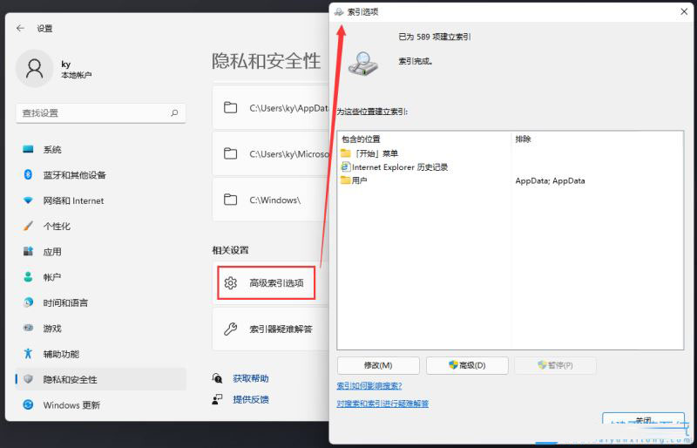This screenshot has height=448, width=697.
Task: Open 系统 in the Settings sidebar
Action: pyautogui.click(x=100, y=150)
